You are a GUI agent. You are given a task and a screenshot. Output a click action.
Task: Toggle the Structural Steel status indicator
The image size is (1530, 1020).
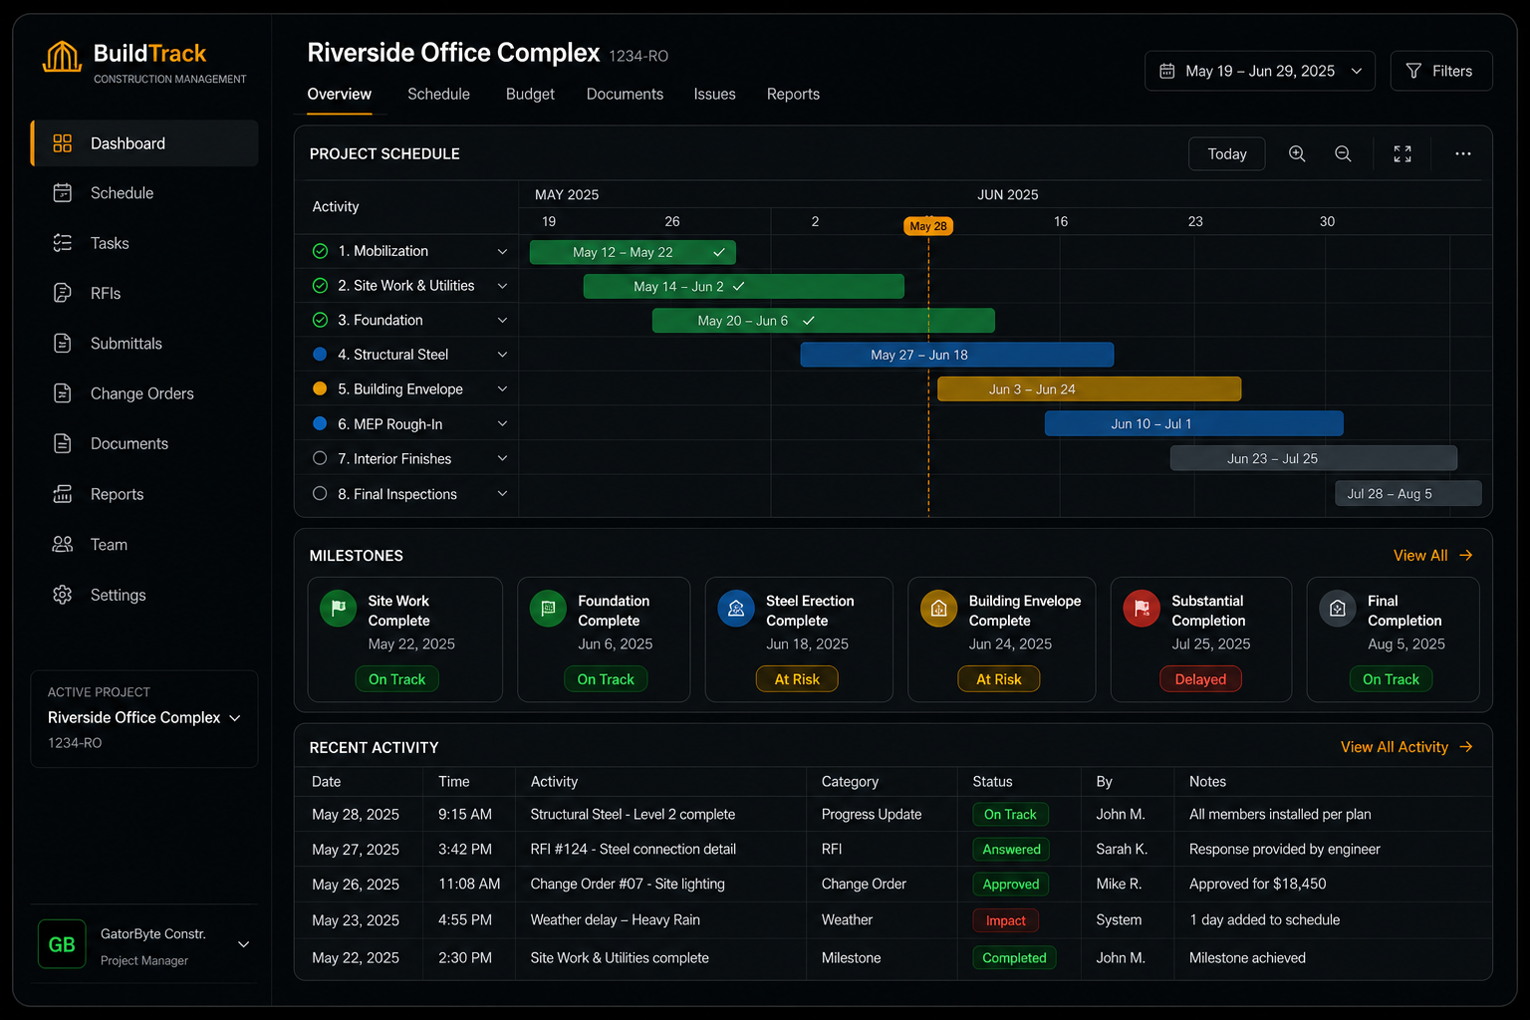320,355
